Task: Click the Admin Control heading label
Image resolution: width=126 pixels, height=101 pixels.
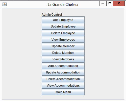Action: [52, 15]
